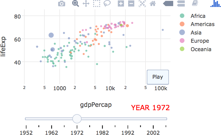Click the Zoom in plus icon
The image size is (221, 135).
pyautogui.click(x=121, y=4)
